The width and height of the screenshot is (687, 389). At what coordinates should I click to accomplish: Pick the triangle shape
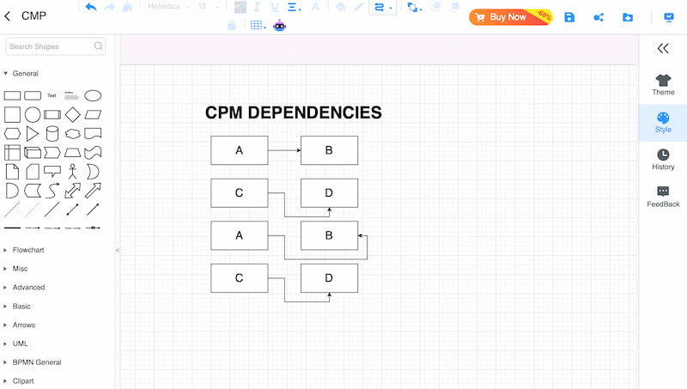tap(33, 134)
